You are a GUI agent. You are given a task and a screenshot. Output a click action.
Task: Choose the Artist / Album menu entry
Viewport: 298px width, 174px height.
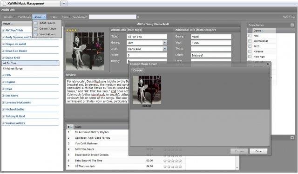(x=47, y=23)
